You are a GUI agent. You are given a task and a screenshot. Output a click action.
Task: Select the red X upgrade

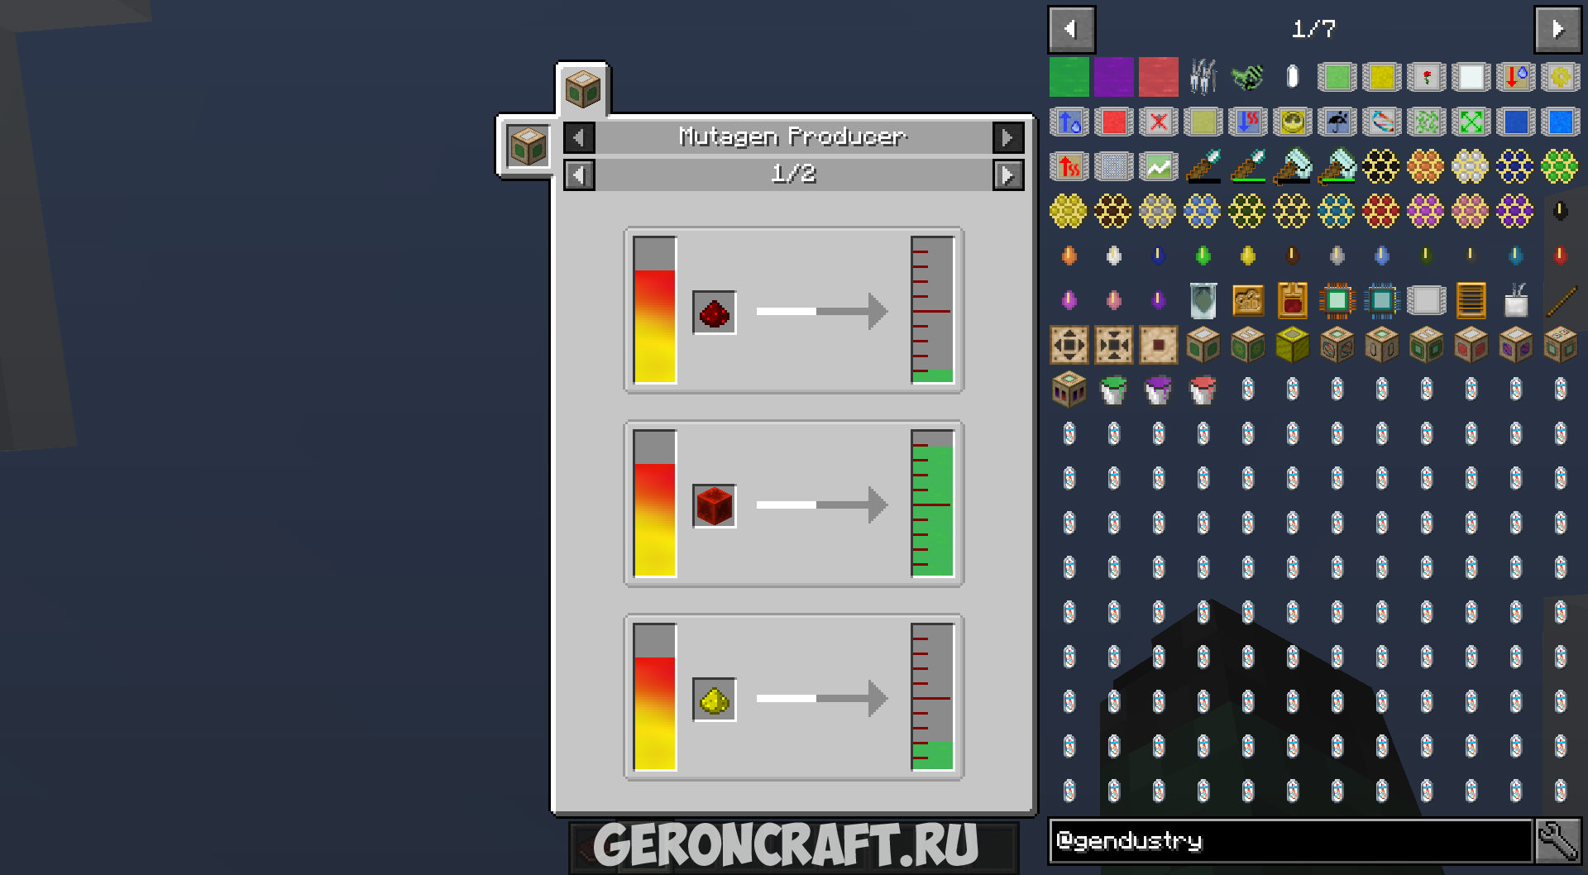[1158, 122]
